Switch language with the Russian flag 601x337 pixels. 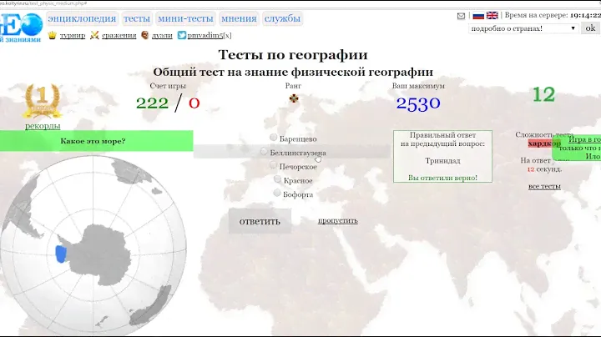[478, 16]
